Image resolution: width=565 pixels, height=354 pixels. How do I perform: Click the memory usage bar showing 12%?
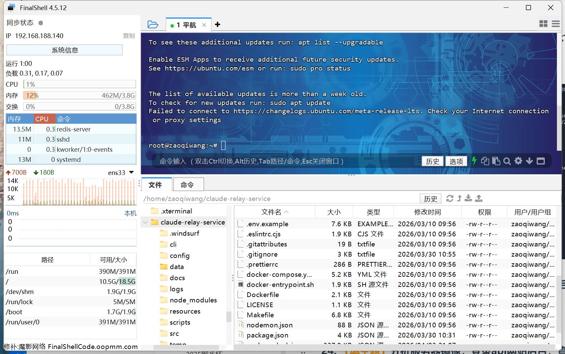[80, 95]
